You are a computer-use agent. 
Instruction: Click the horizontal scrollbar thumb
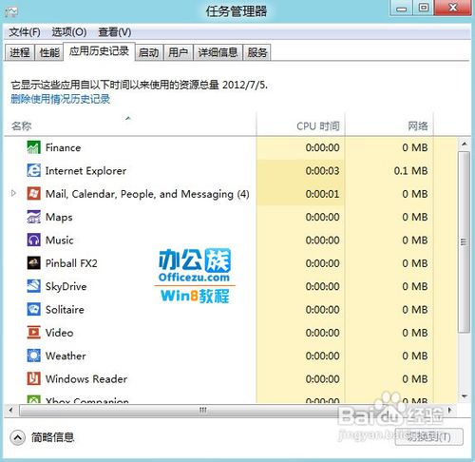pyautogui.click(x=202, y=411)
